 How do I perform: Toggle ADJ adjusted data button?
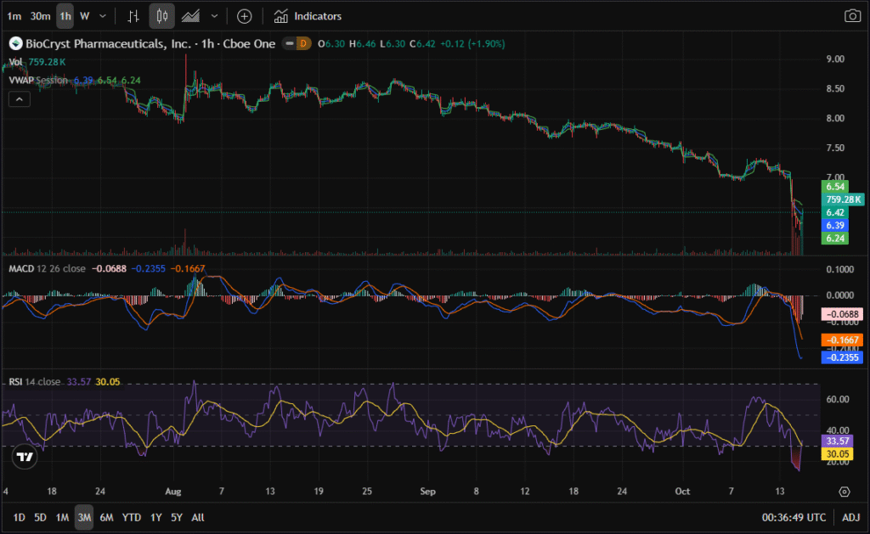pyautogui.click(x=850, y=516)
